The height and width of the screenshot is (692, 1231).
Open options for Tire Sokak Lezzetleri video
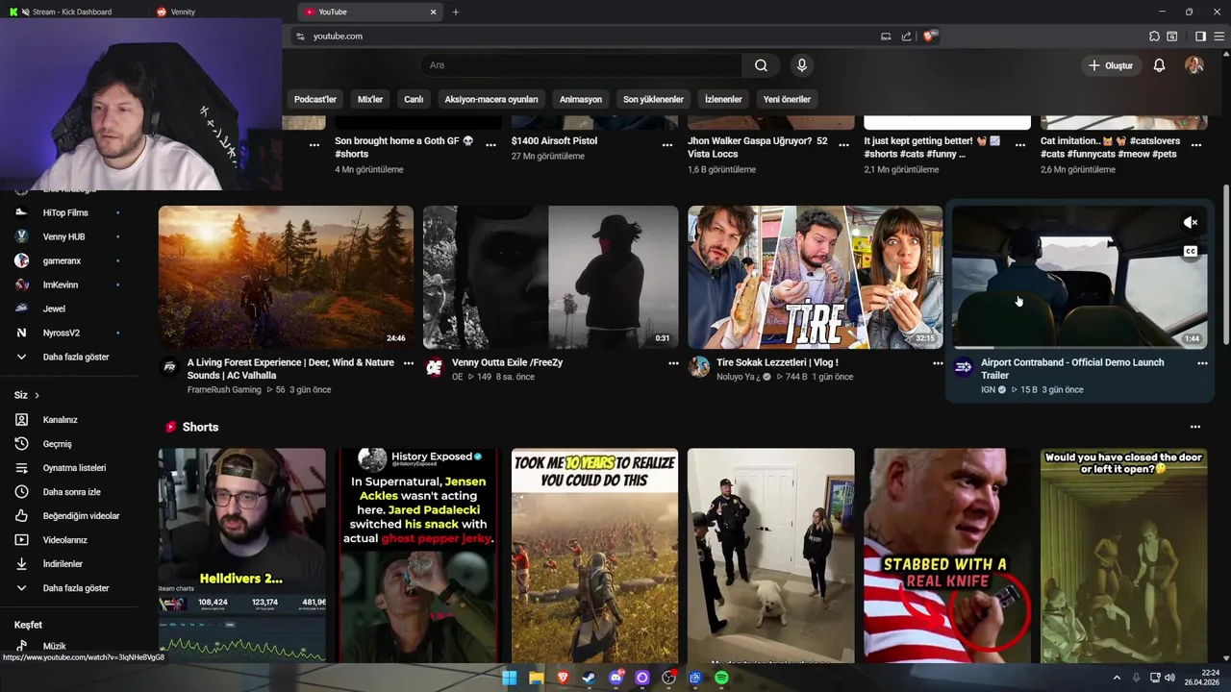[938, 363]
